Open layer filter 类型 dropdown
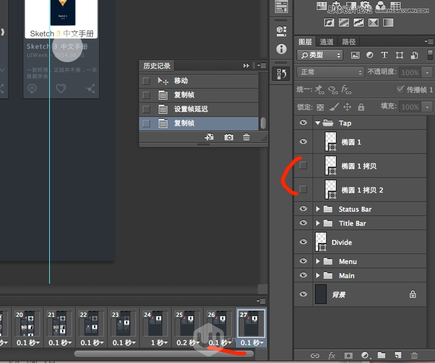 pyautogui.click(x=320, y=55)
